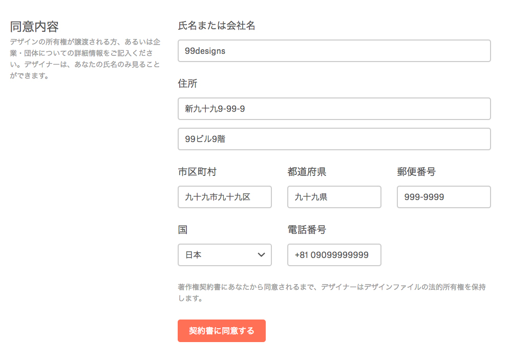Click the 氏名または会社名 field label

217,25
